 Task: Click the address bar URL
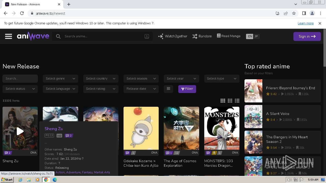pos(51,13)
